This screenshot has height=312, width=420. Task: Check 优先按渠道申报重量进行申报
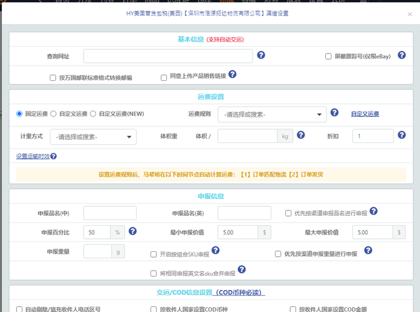click(x=278, y=254)
